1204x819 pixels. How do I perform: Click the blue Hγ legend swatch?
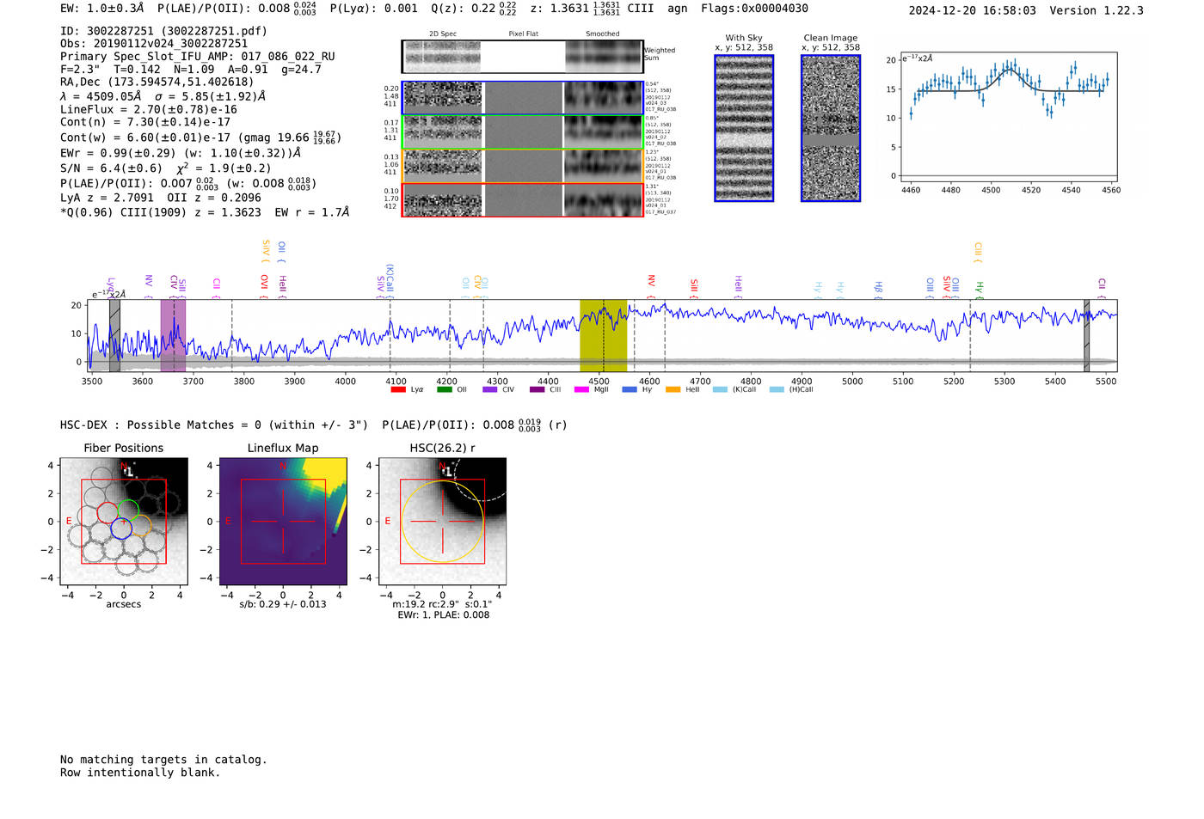click(x=630, y=390)
